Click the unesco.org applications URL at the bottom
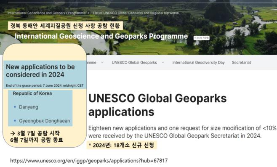 [89, 161]
